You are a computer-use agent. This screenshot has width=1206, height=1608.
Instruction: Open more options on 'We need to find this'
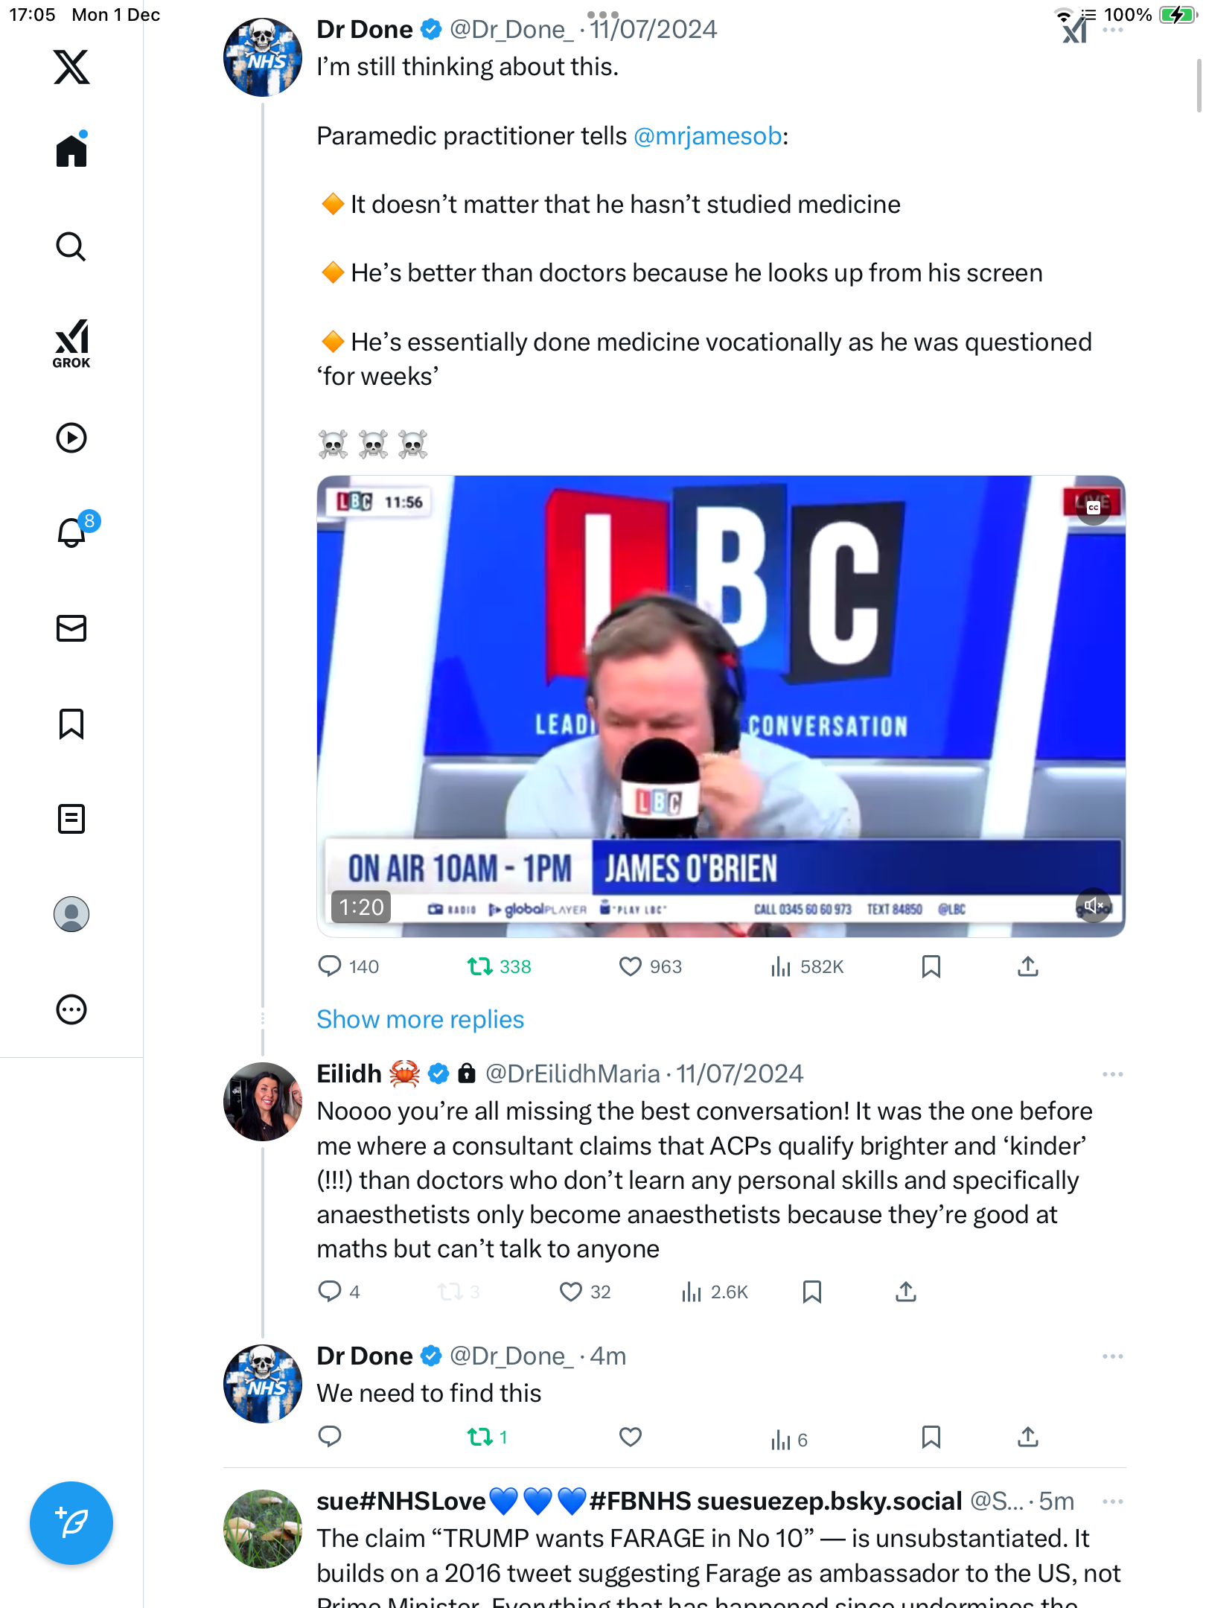1112,1356
